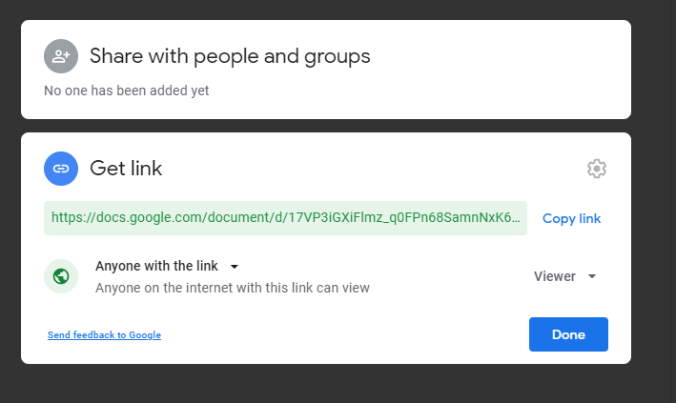Open the 'Anyone with the link' access menu

tap(157, 266)
